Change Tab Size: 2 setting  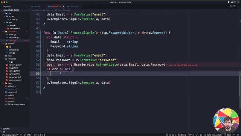point(182,135)
